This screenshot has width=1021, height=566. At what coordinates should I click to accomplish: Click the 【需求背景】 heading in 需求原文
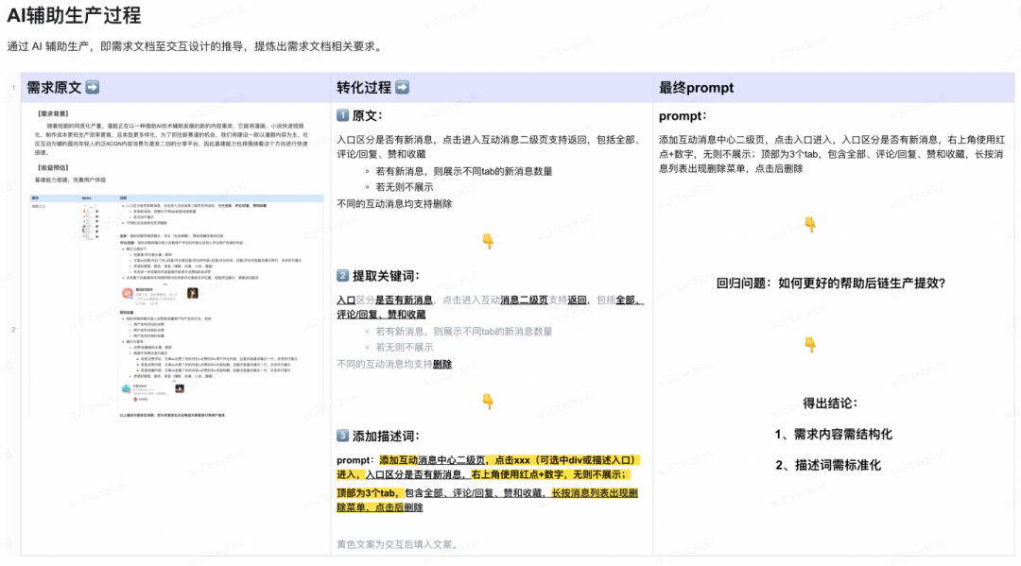[52, 113]
